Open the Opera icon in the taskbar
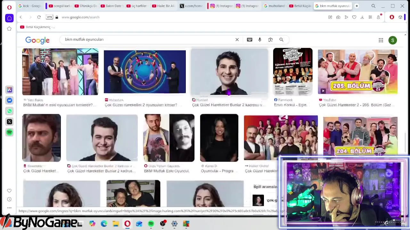 point(127,224)
